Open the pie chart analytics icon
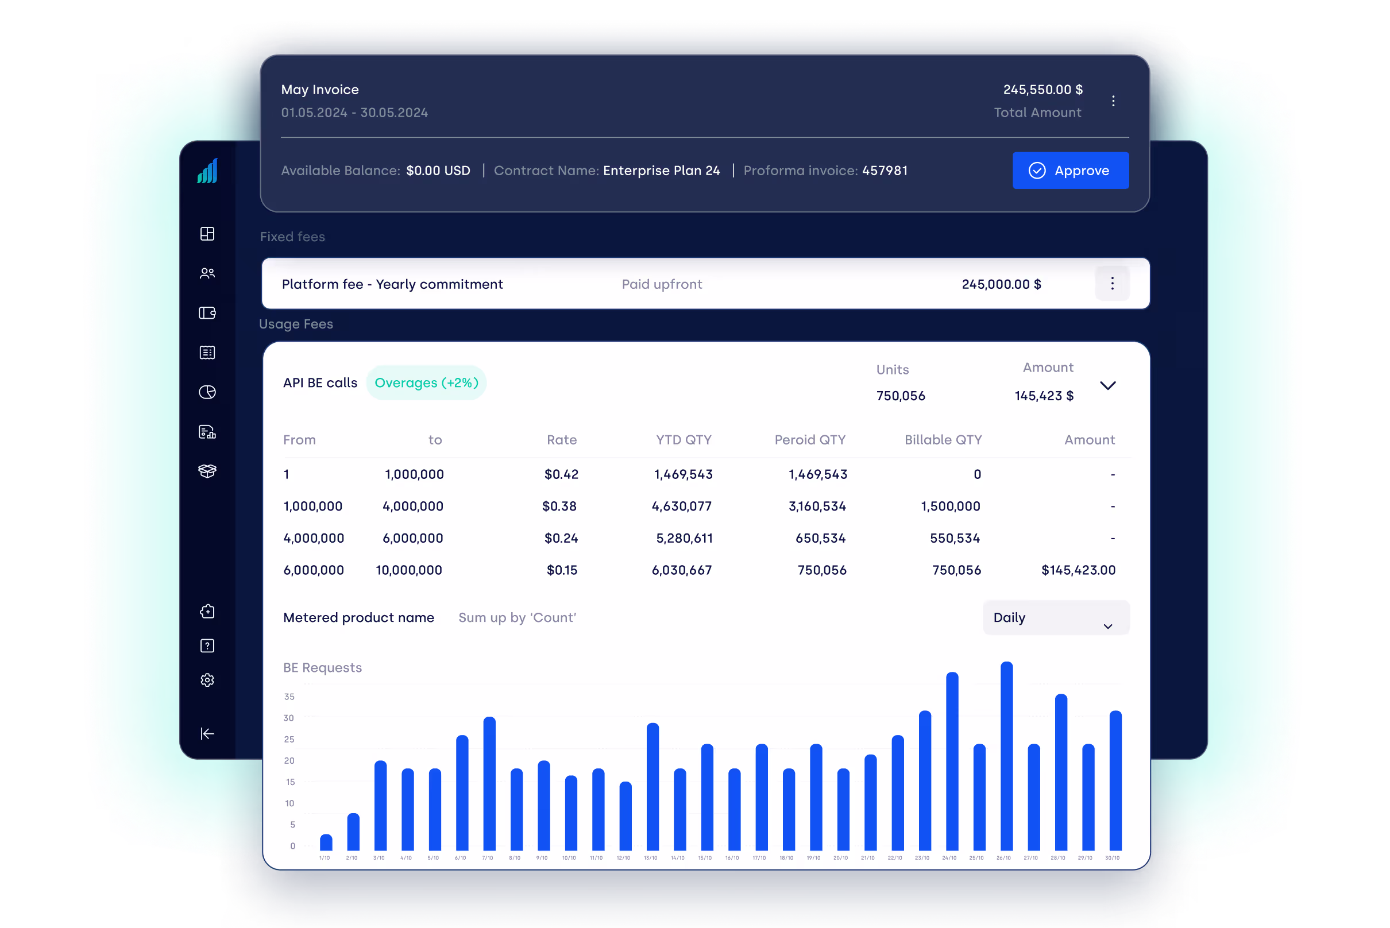Image resolution: width=1390 pixels, height=928 pixels. click(207, 392)
